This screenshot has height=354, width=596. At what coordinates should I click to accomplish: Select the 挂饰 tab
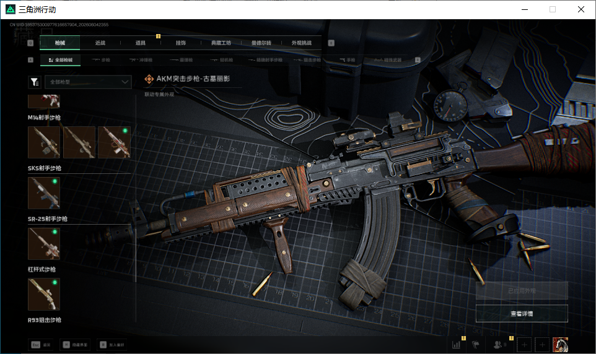point(181,43)
